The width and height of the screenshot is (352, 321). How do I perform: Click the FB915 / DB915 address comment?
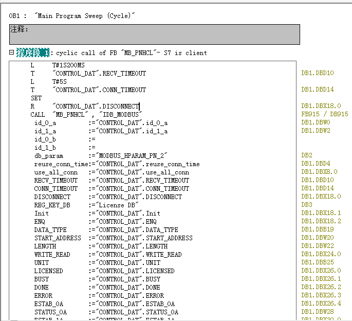pos(325,114)
